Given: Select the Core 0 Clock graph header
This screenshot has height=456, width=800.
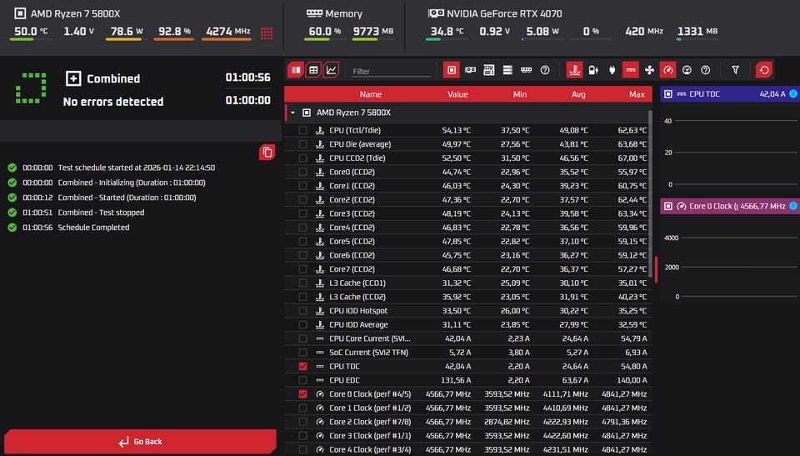Looking at the screenshot, I should 730,206.
